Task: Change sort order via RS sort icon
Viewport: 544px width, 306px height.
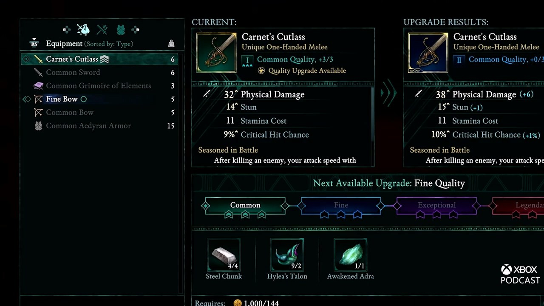Action: point(34,43)
